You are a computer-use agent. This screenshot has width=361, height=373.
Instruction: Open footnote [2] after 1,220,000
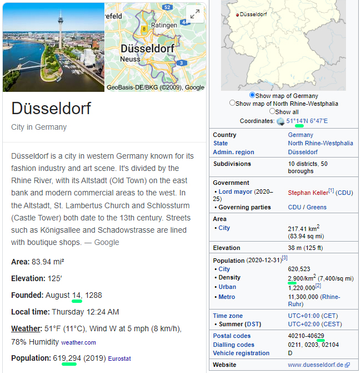pos(318,286)
